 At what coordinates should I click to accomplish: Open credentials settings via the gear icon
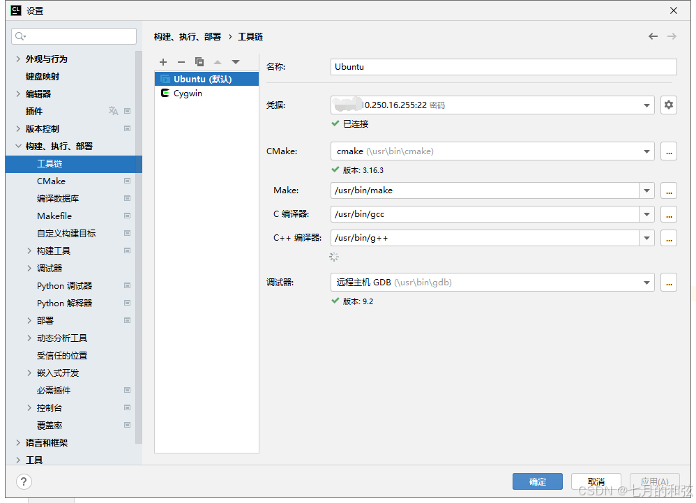[669, 105]
